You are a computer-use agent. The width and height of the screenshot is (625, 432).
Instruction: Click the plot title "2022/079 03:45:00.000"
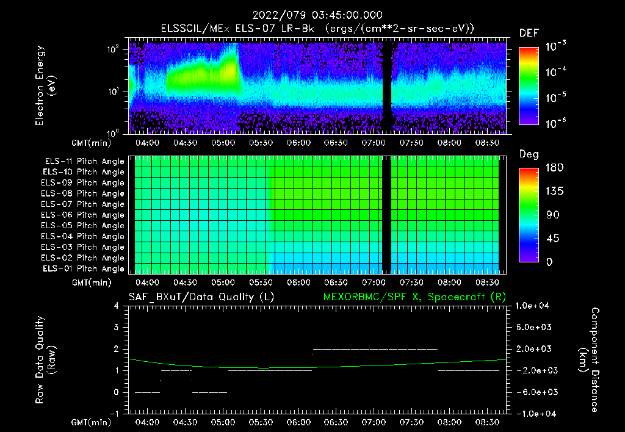pyautogui.click(x=317, y=15)
